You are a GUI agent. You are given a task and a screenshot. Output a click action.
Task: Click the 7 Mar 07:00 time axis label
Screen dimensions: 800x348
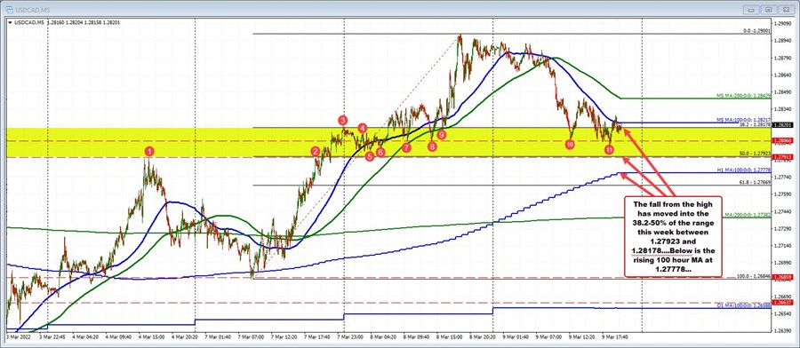pos(250,337)
